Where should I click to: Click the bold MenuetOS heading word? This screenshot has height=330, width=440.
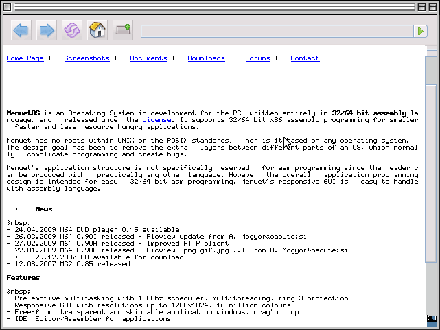pos(23,113)
